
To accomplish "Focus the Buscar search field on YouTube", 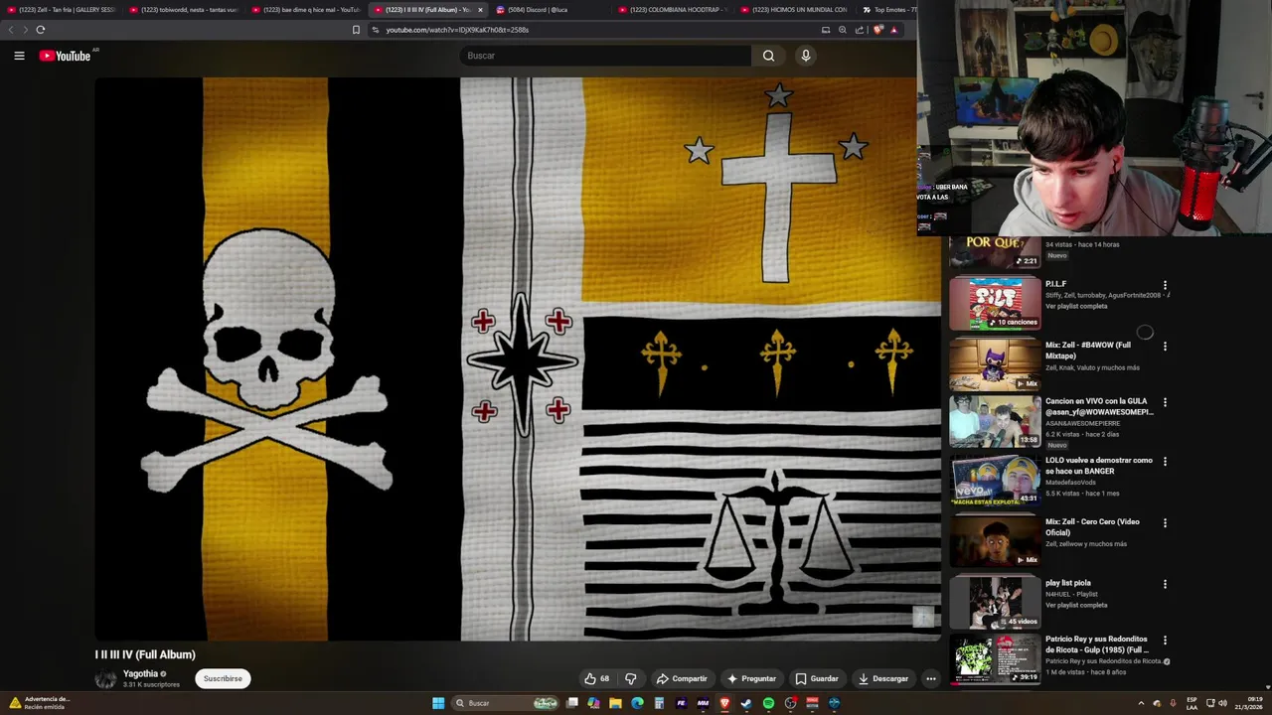I will pos(606,56).
